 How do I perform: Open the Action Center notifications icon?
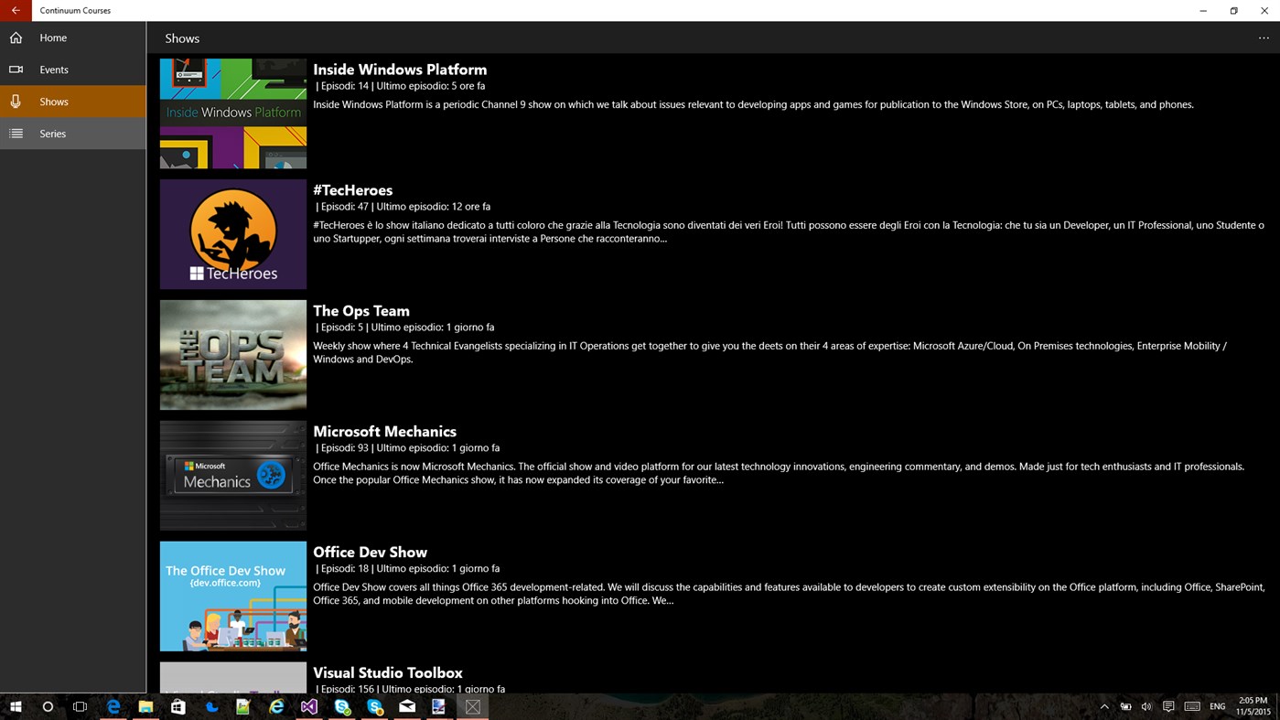click(x=1168, y=706)
